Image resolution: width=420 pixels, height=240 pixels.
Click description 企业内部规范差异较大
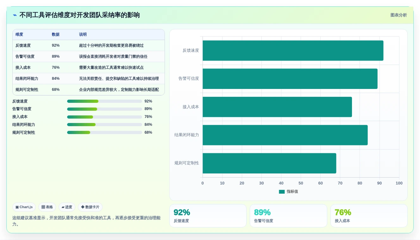(98, 90)
